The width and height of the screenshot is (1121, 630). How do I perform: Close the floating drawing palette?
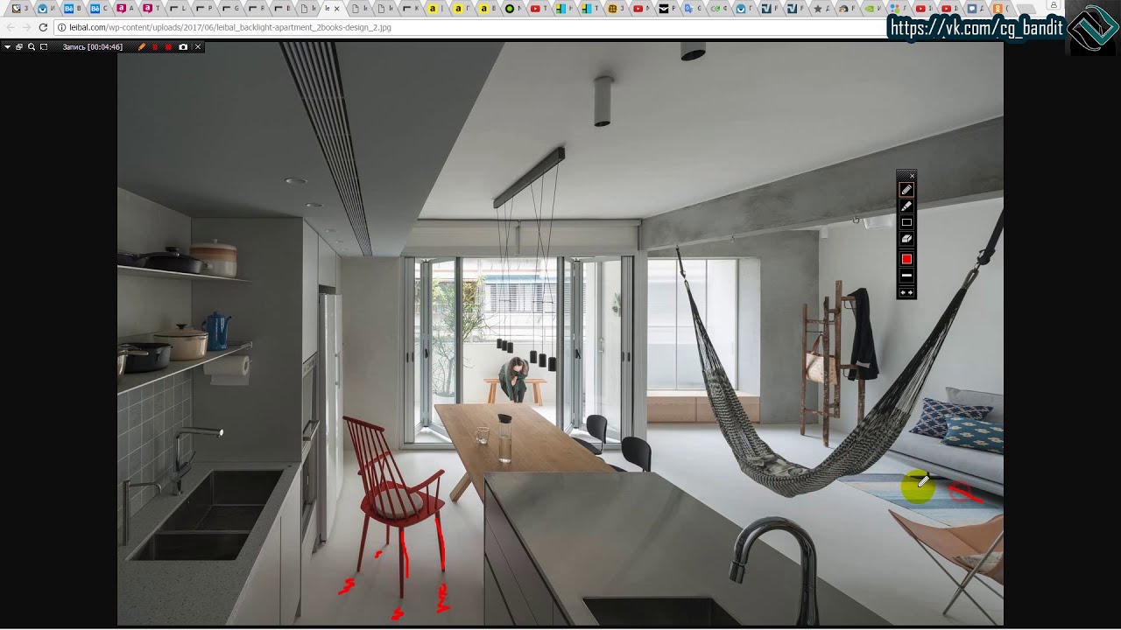coord(912,176)
